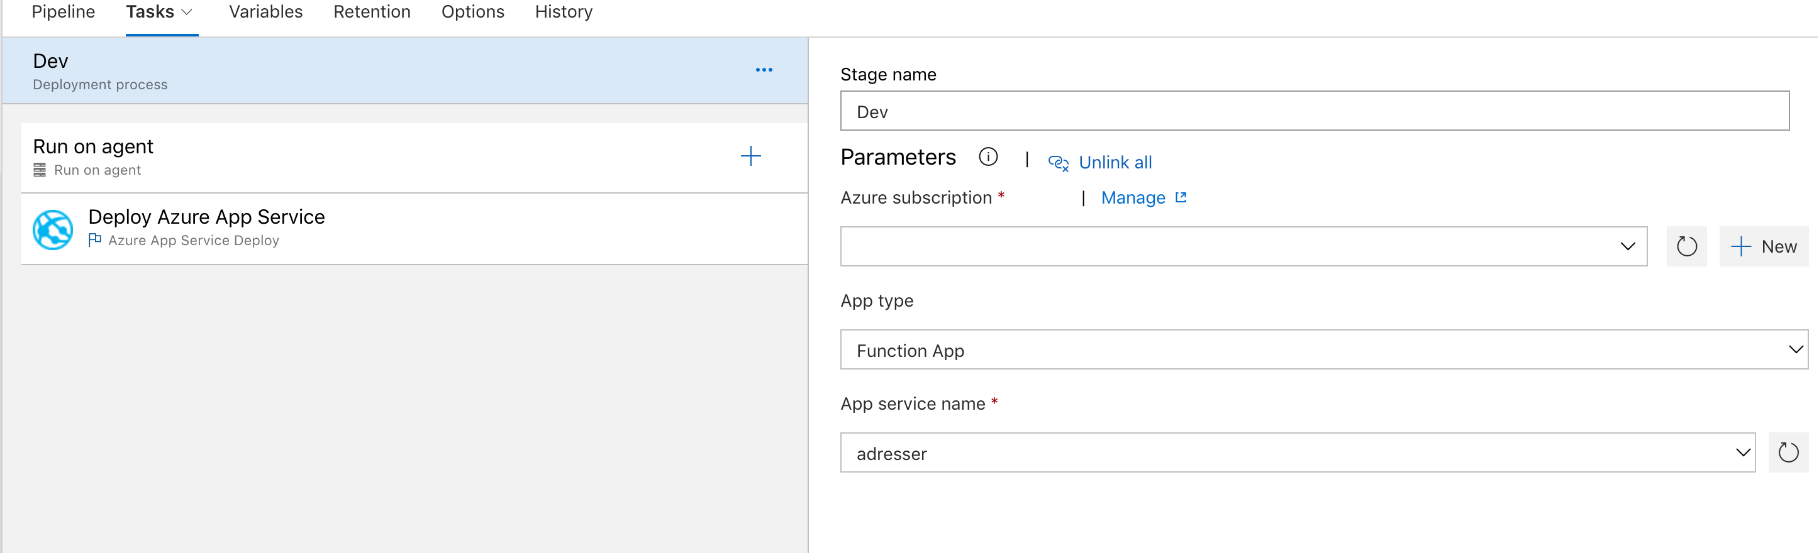Refresh the Azure subscription list
Viewport: 1819px width, 553px height.
1686,247
